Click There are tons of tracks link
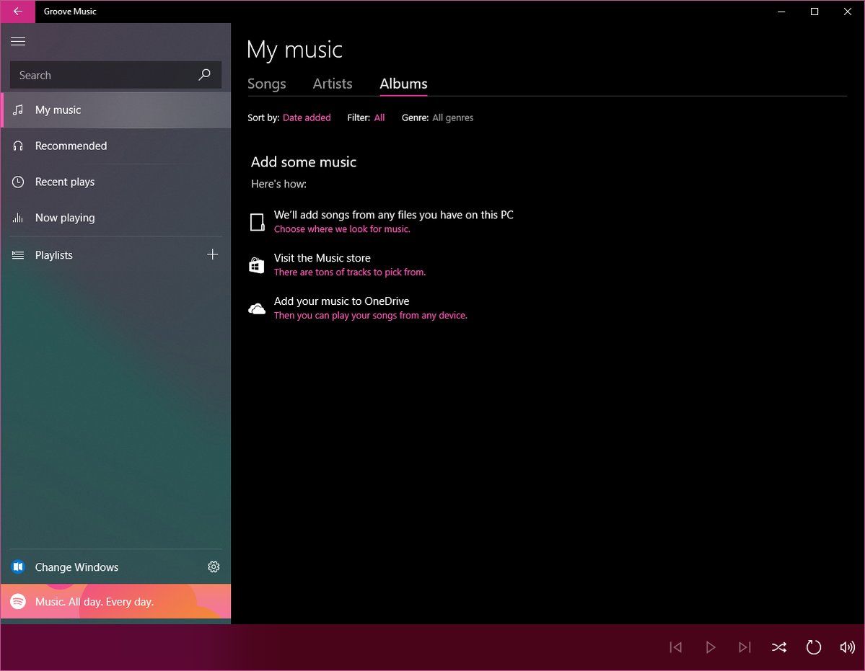Image resolution: width=865 pixels, height=671 pixels. (x=350, y=272)
